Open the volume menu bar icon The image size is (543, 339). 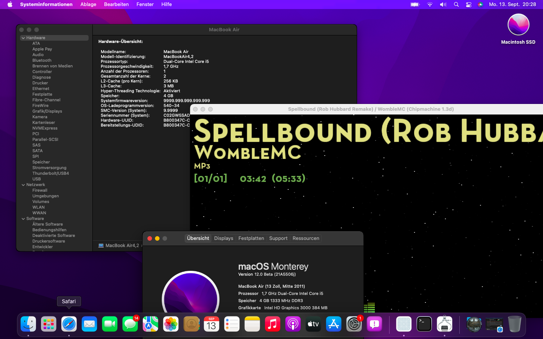(x=443, y=5)
